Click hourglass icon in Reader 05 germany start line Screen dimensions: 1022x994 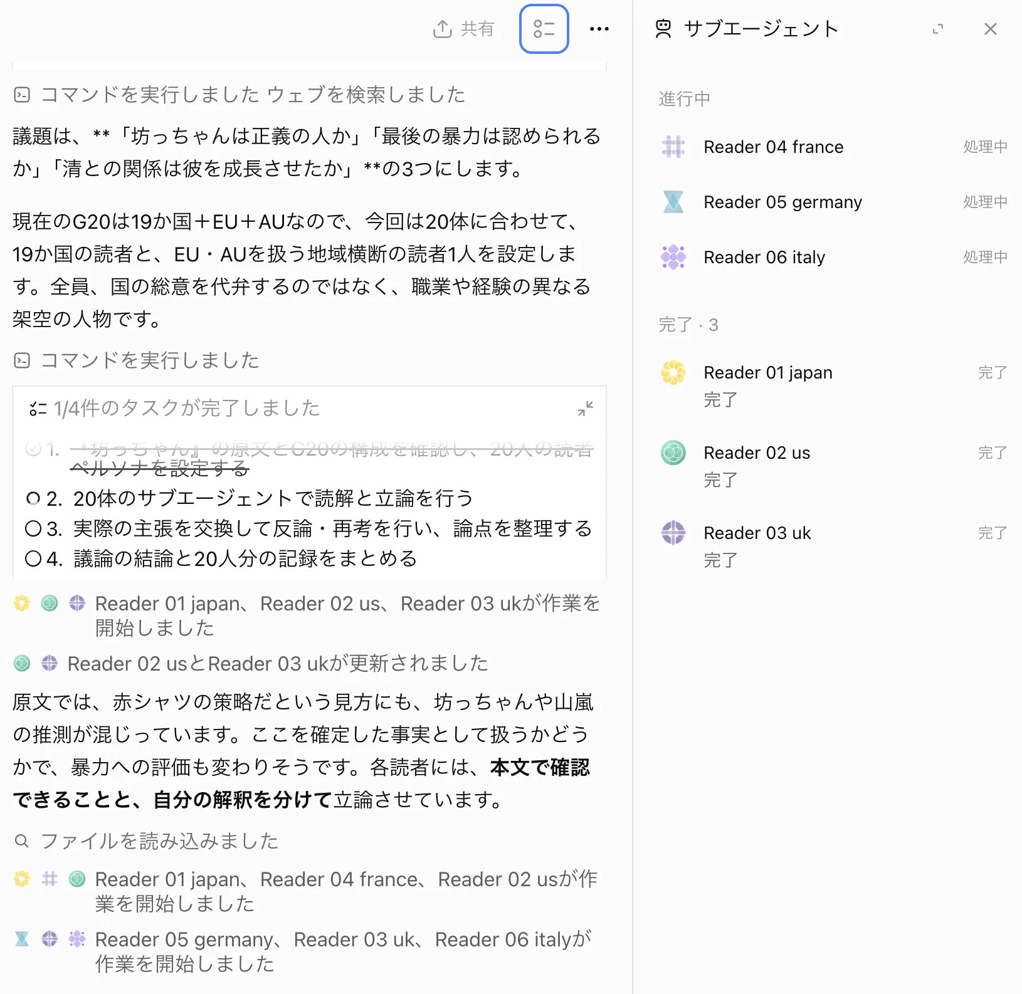(x=22, y=939)
